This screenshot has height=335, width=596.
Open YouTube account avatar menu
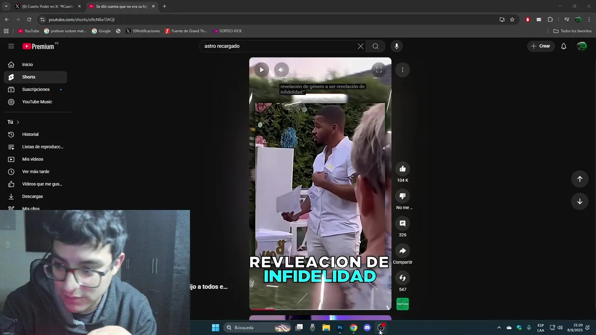(582, 46)
